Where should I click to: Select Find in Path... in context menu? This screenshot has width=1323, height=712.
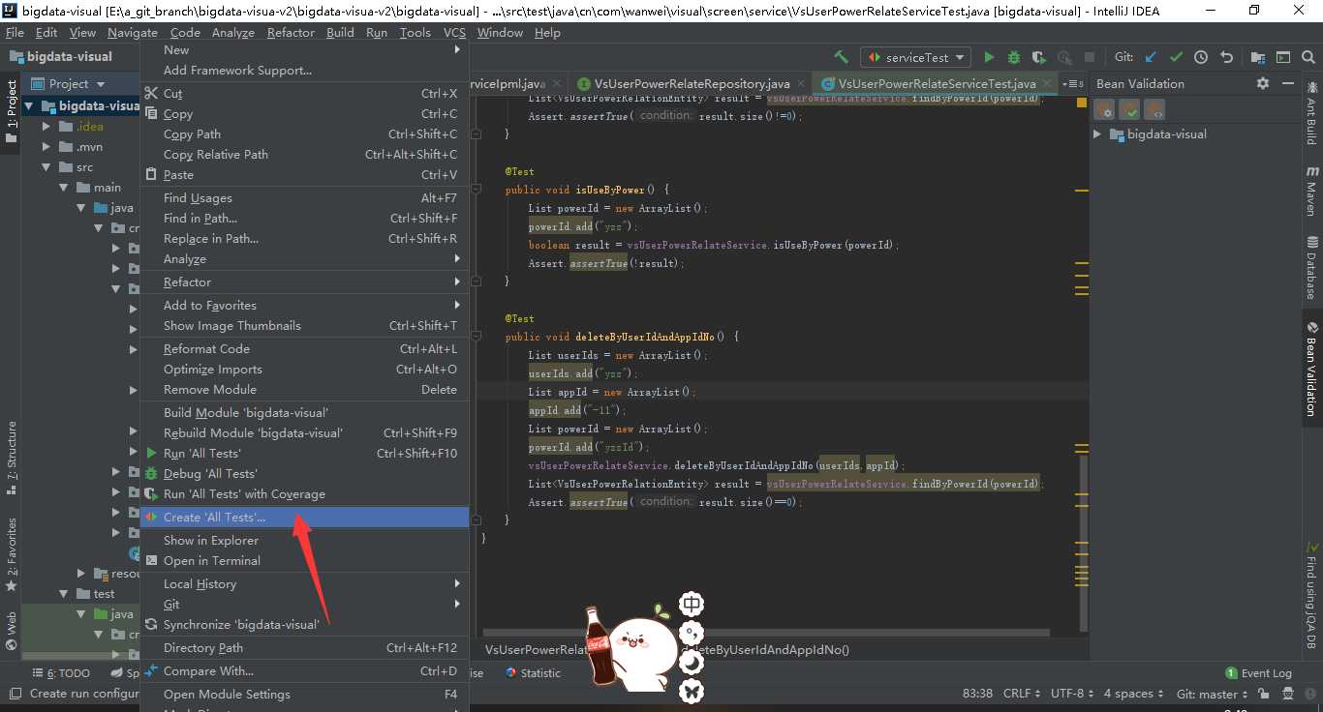tap(304, 218)
